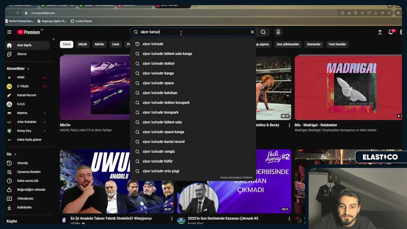The width and height of the screenshot is (407, 229).
Task: Open options for 2025'in Son Derbisinde video
Action: [289, 219]
